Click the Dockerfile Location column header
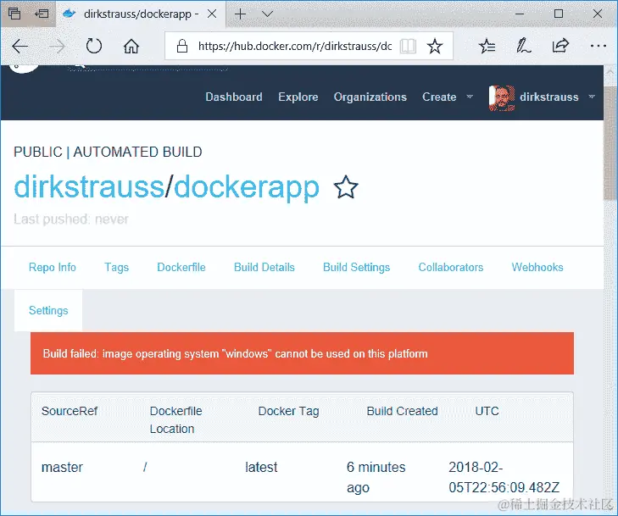 click(175, 420)
